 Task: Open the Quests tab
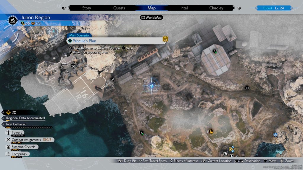click(x=119, y=8)
